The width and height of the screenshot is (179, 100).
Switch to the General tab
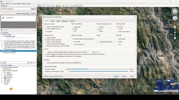[72, 21]
